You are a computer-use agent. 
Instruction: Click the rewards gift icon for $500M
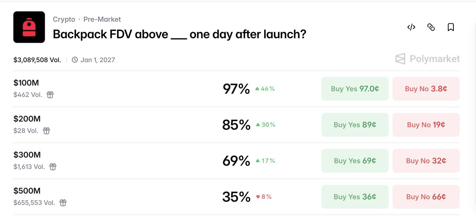63,203
